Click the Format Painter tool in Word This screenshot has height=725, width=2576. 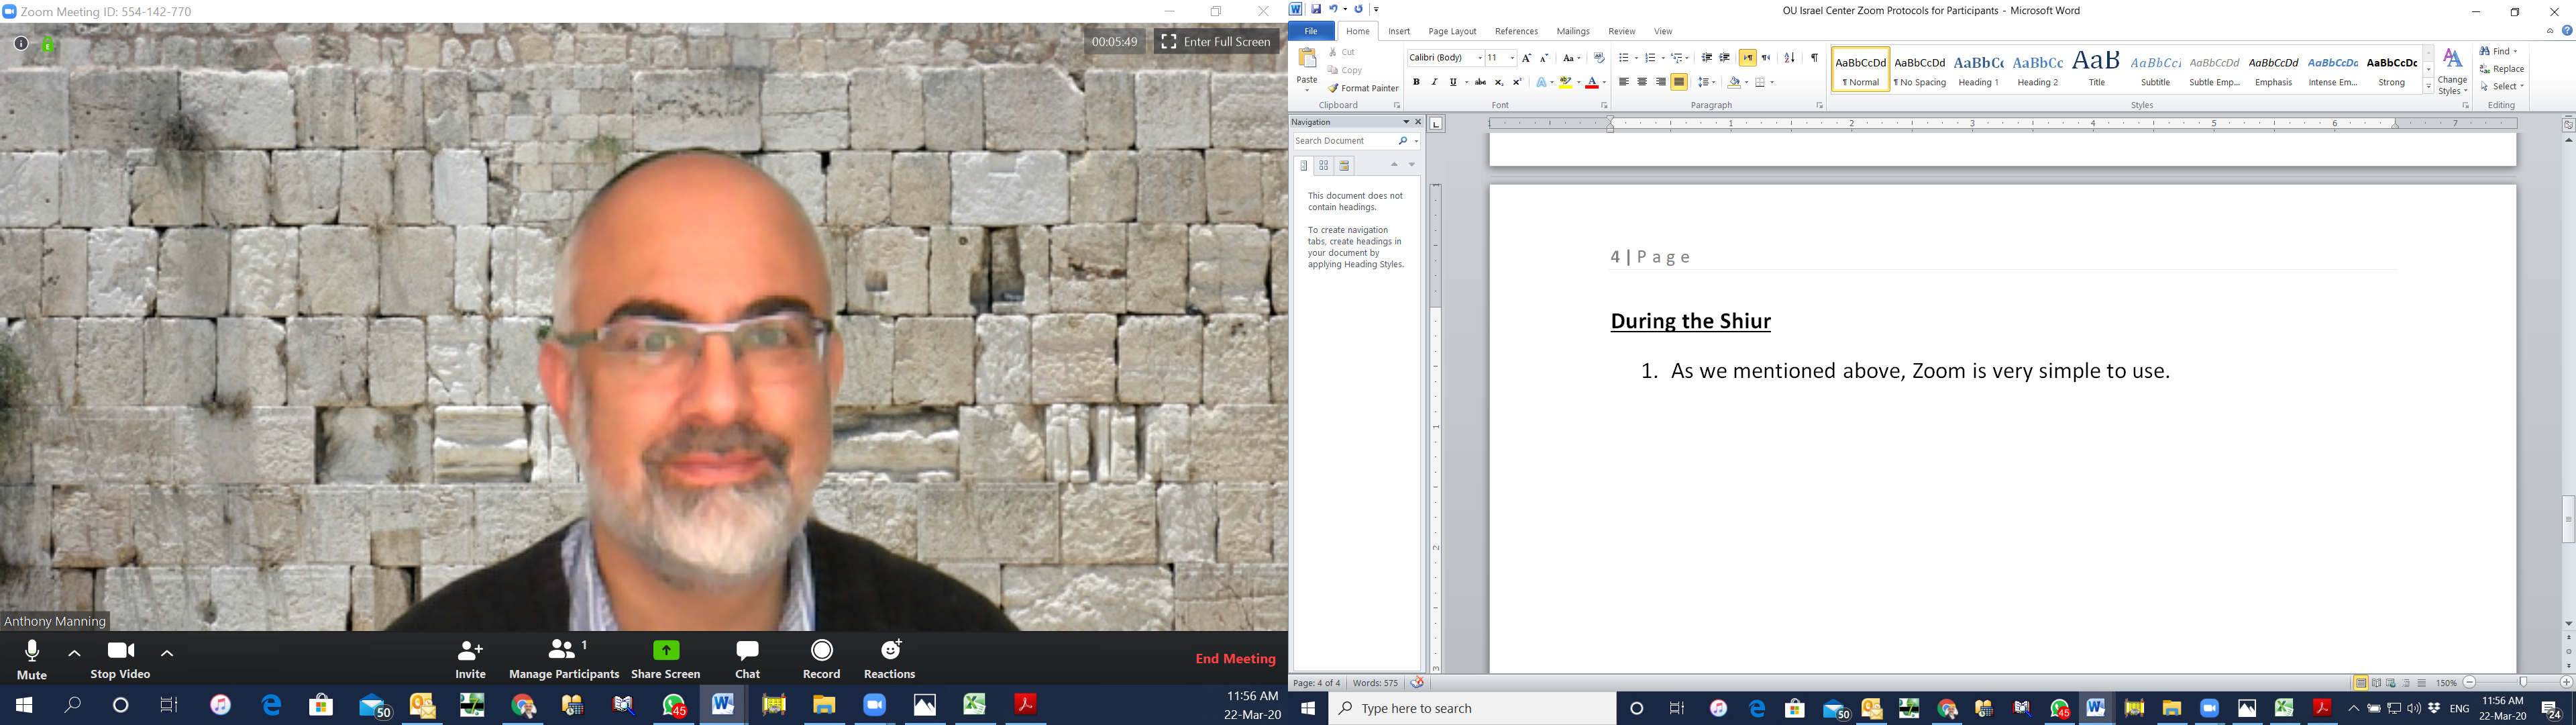[1363, 88]
